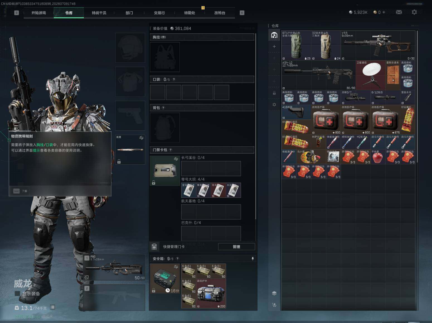Go to the 交易行 tab
Screen dimensions: 432x323
pyautogui.click(x=159, y=13)
